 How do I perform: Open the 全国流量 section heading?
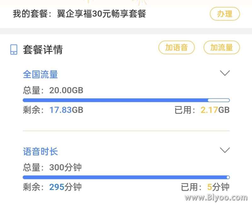pos(40,74)
